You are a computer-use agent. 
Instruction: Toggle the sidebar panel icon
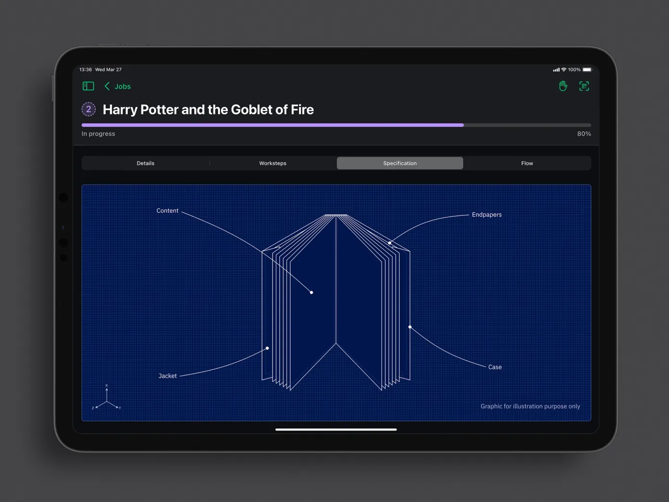[x=88, y=86]
